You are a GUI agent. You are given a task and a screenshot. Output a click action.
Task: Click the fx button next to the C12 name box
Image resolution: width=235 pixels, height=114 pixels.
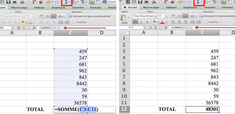coord(166,27)
